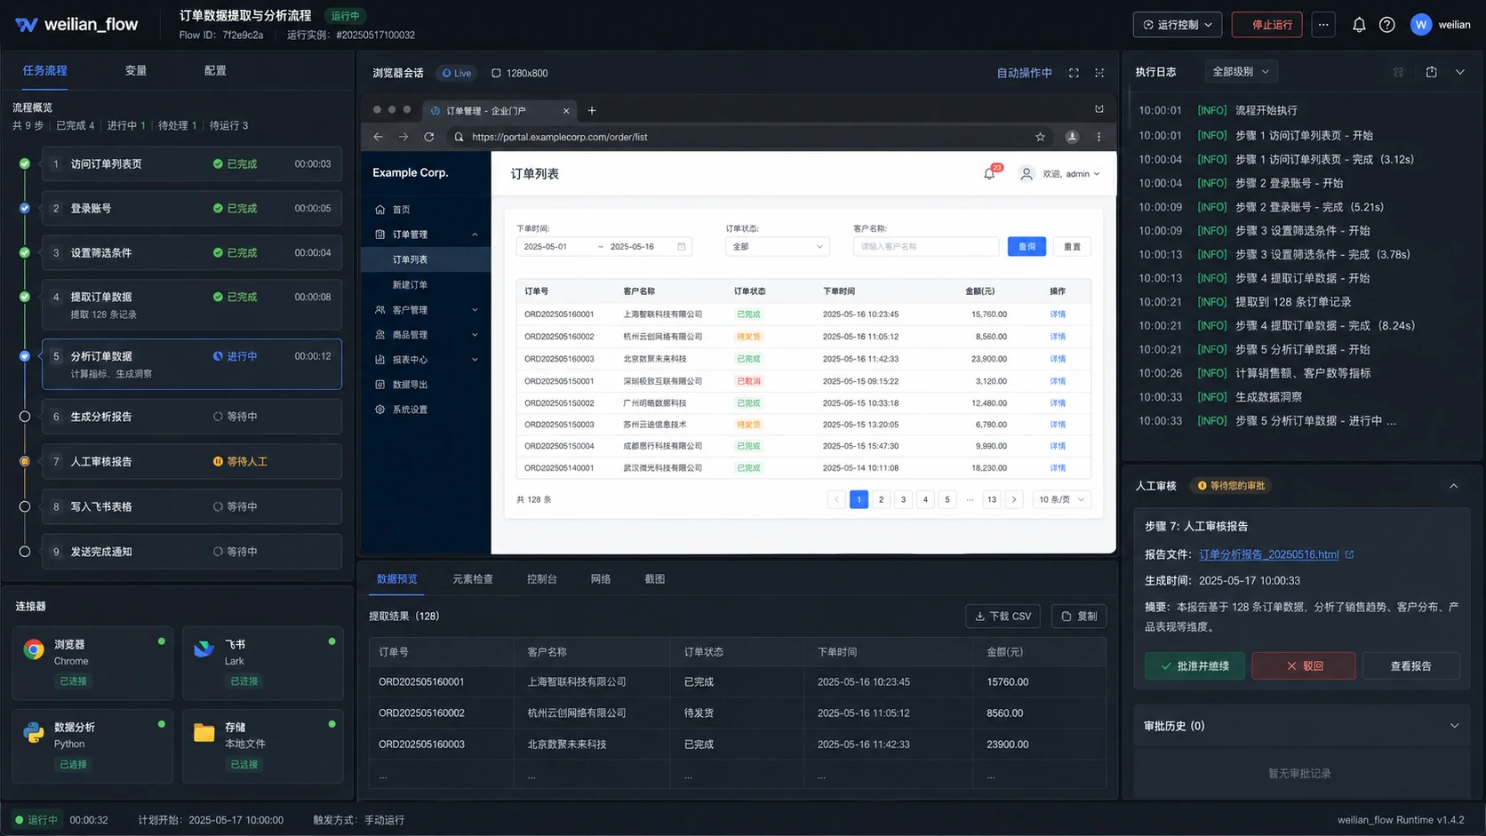Collapse the 人工审核 panel chevron
The image size is (1486, 836).
pyautogui.click(x=1454, y=486)
